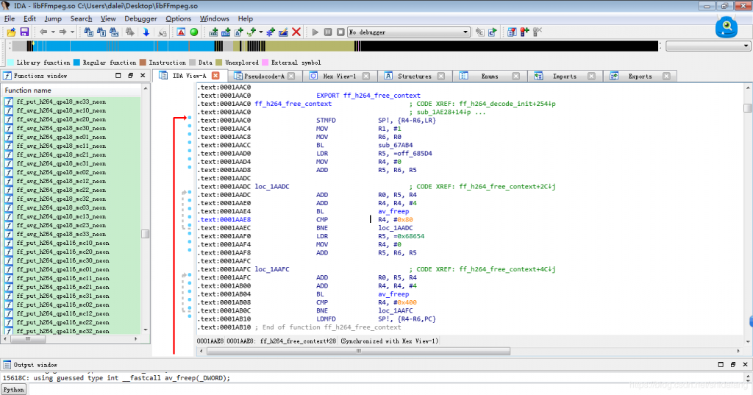Click the blue down arrow jump icon
Screen dimensions: 753x395
(x=146, y=32)
